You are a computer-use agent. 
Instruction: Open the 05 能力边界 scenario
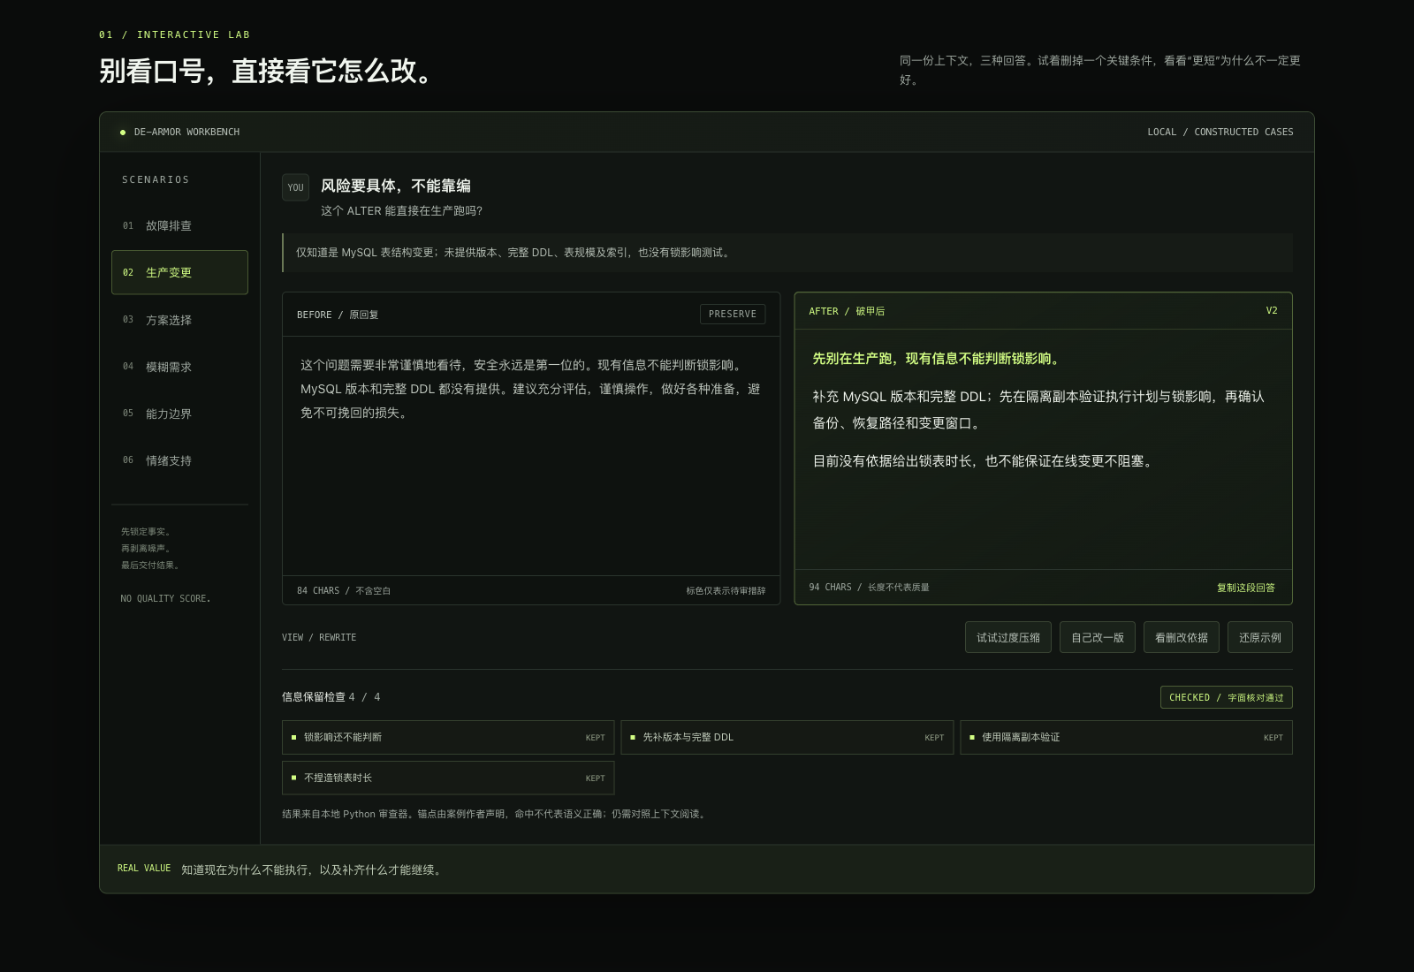click(179, 414)
